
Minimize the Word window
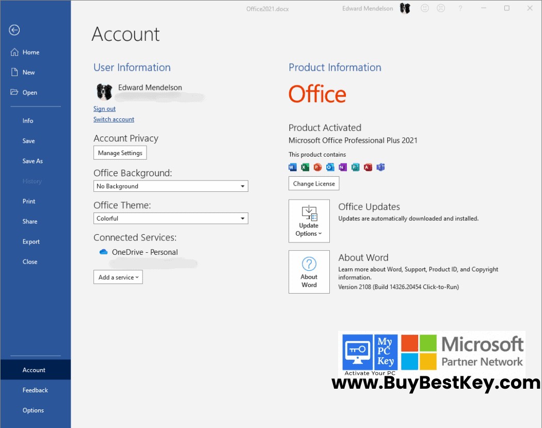484,8
